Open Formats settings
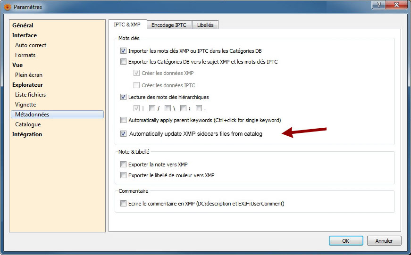Image resolution: width=411 pixels, height=255 pixels. 25,55
